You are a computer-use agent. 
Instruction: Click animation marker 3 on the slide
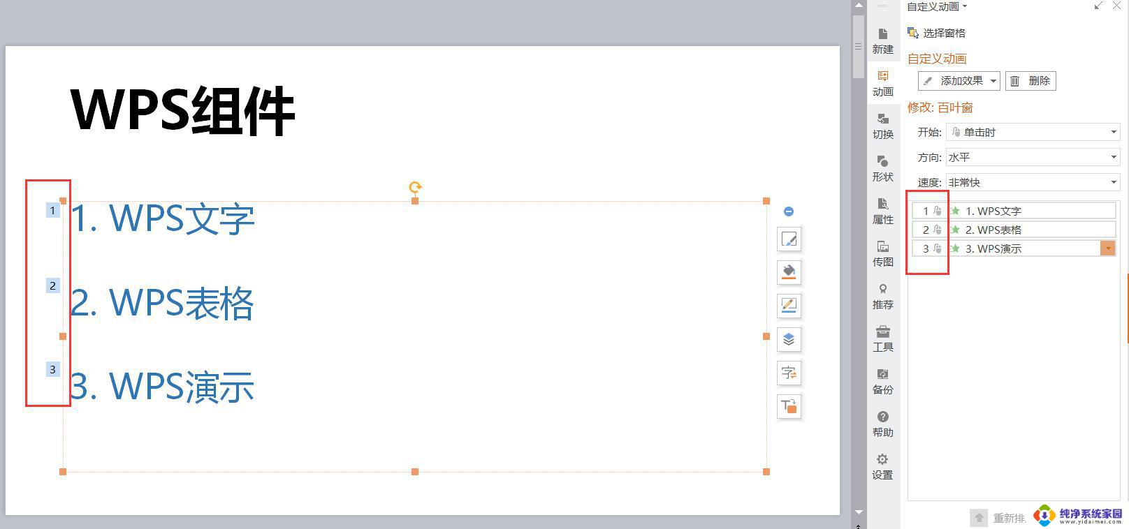tap(52, 369)
